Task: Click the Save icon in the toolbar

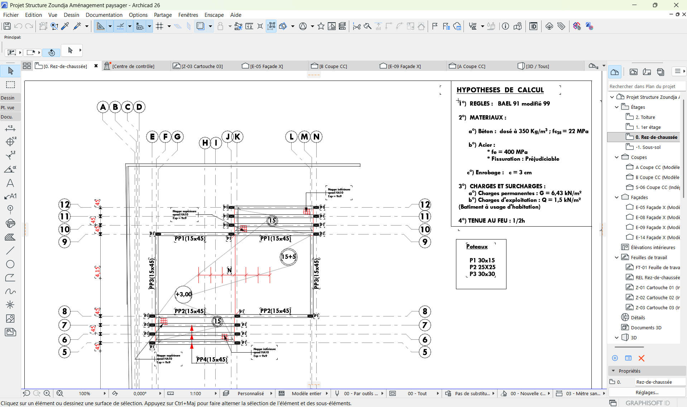Action: click(x=7, y=26)
